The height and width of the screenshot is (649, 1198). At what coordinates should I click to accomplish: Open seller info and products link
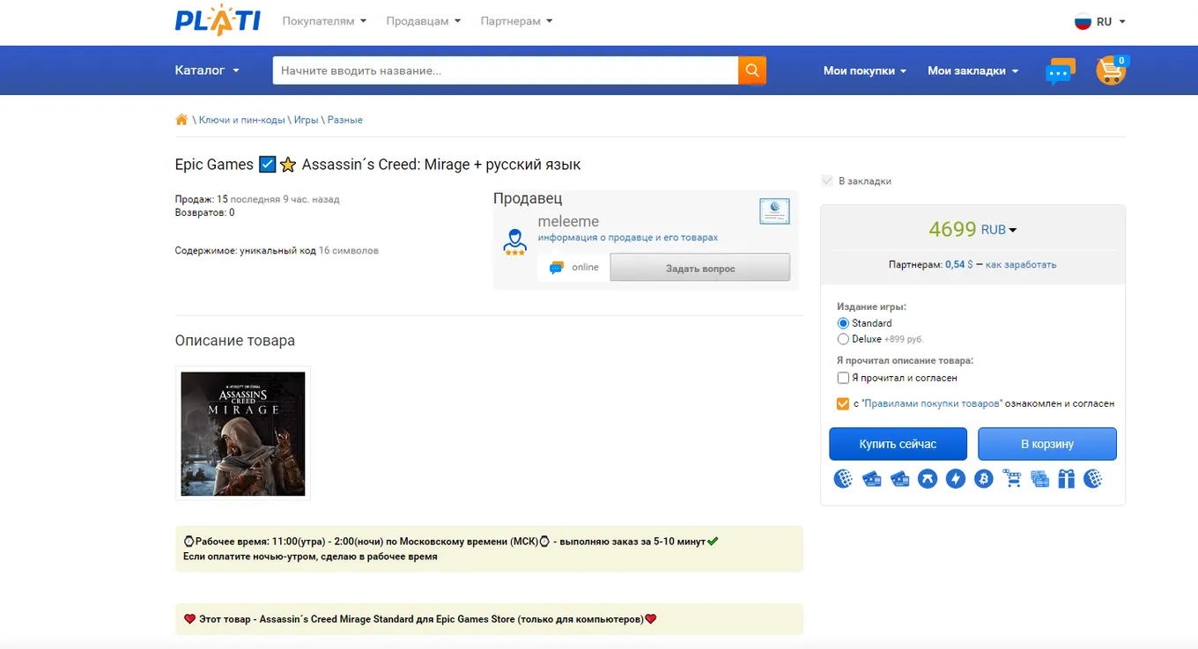pos(628,238)
